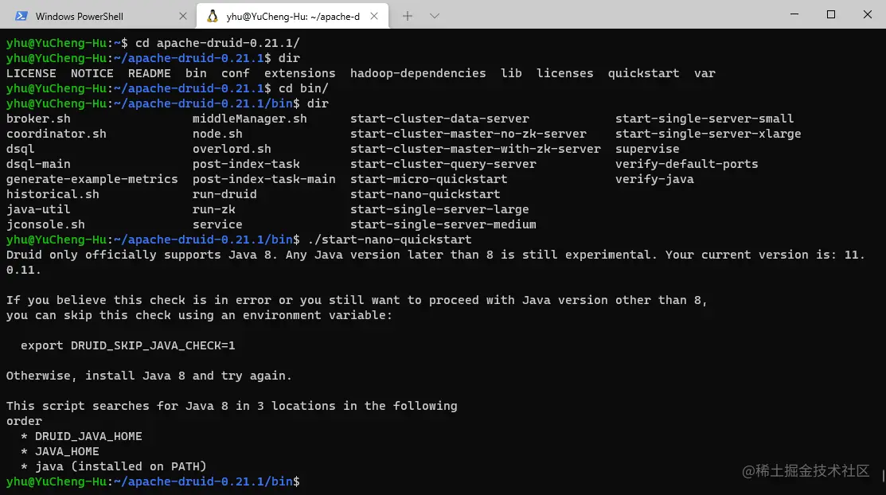Viewport: 886px width, 495px height.
Task: Click start-nano-quickstart in the file listing
Action: pos(425,194)
